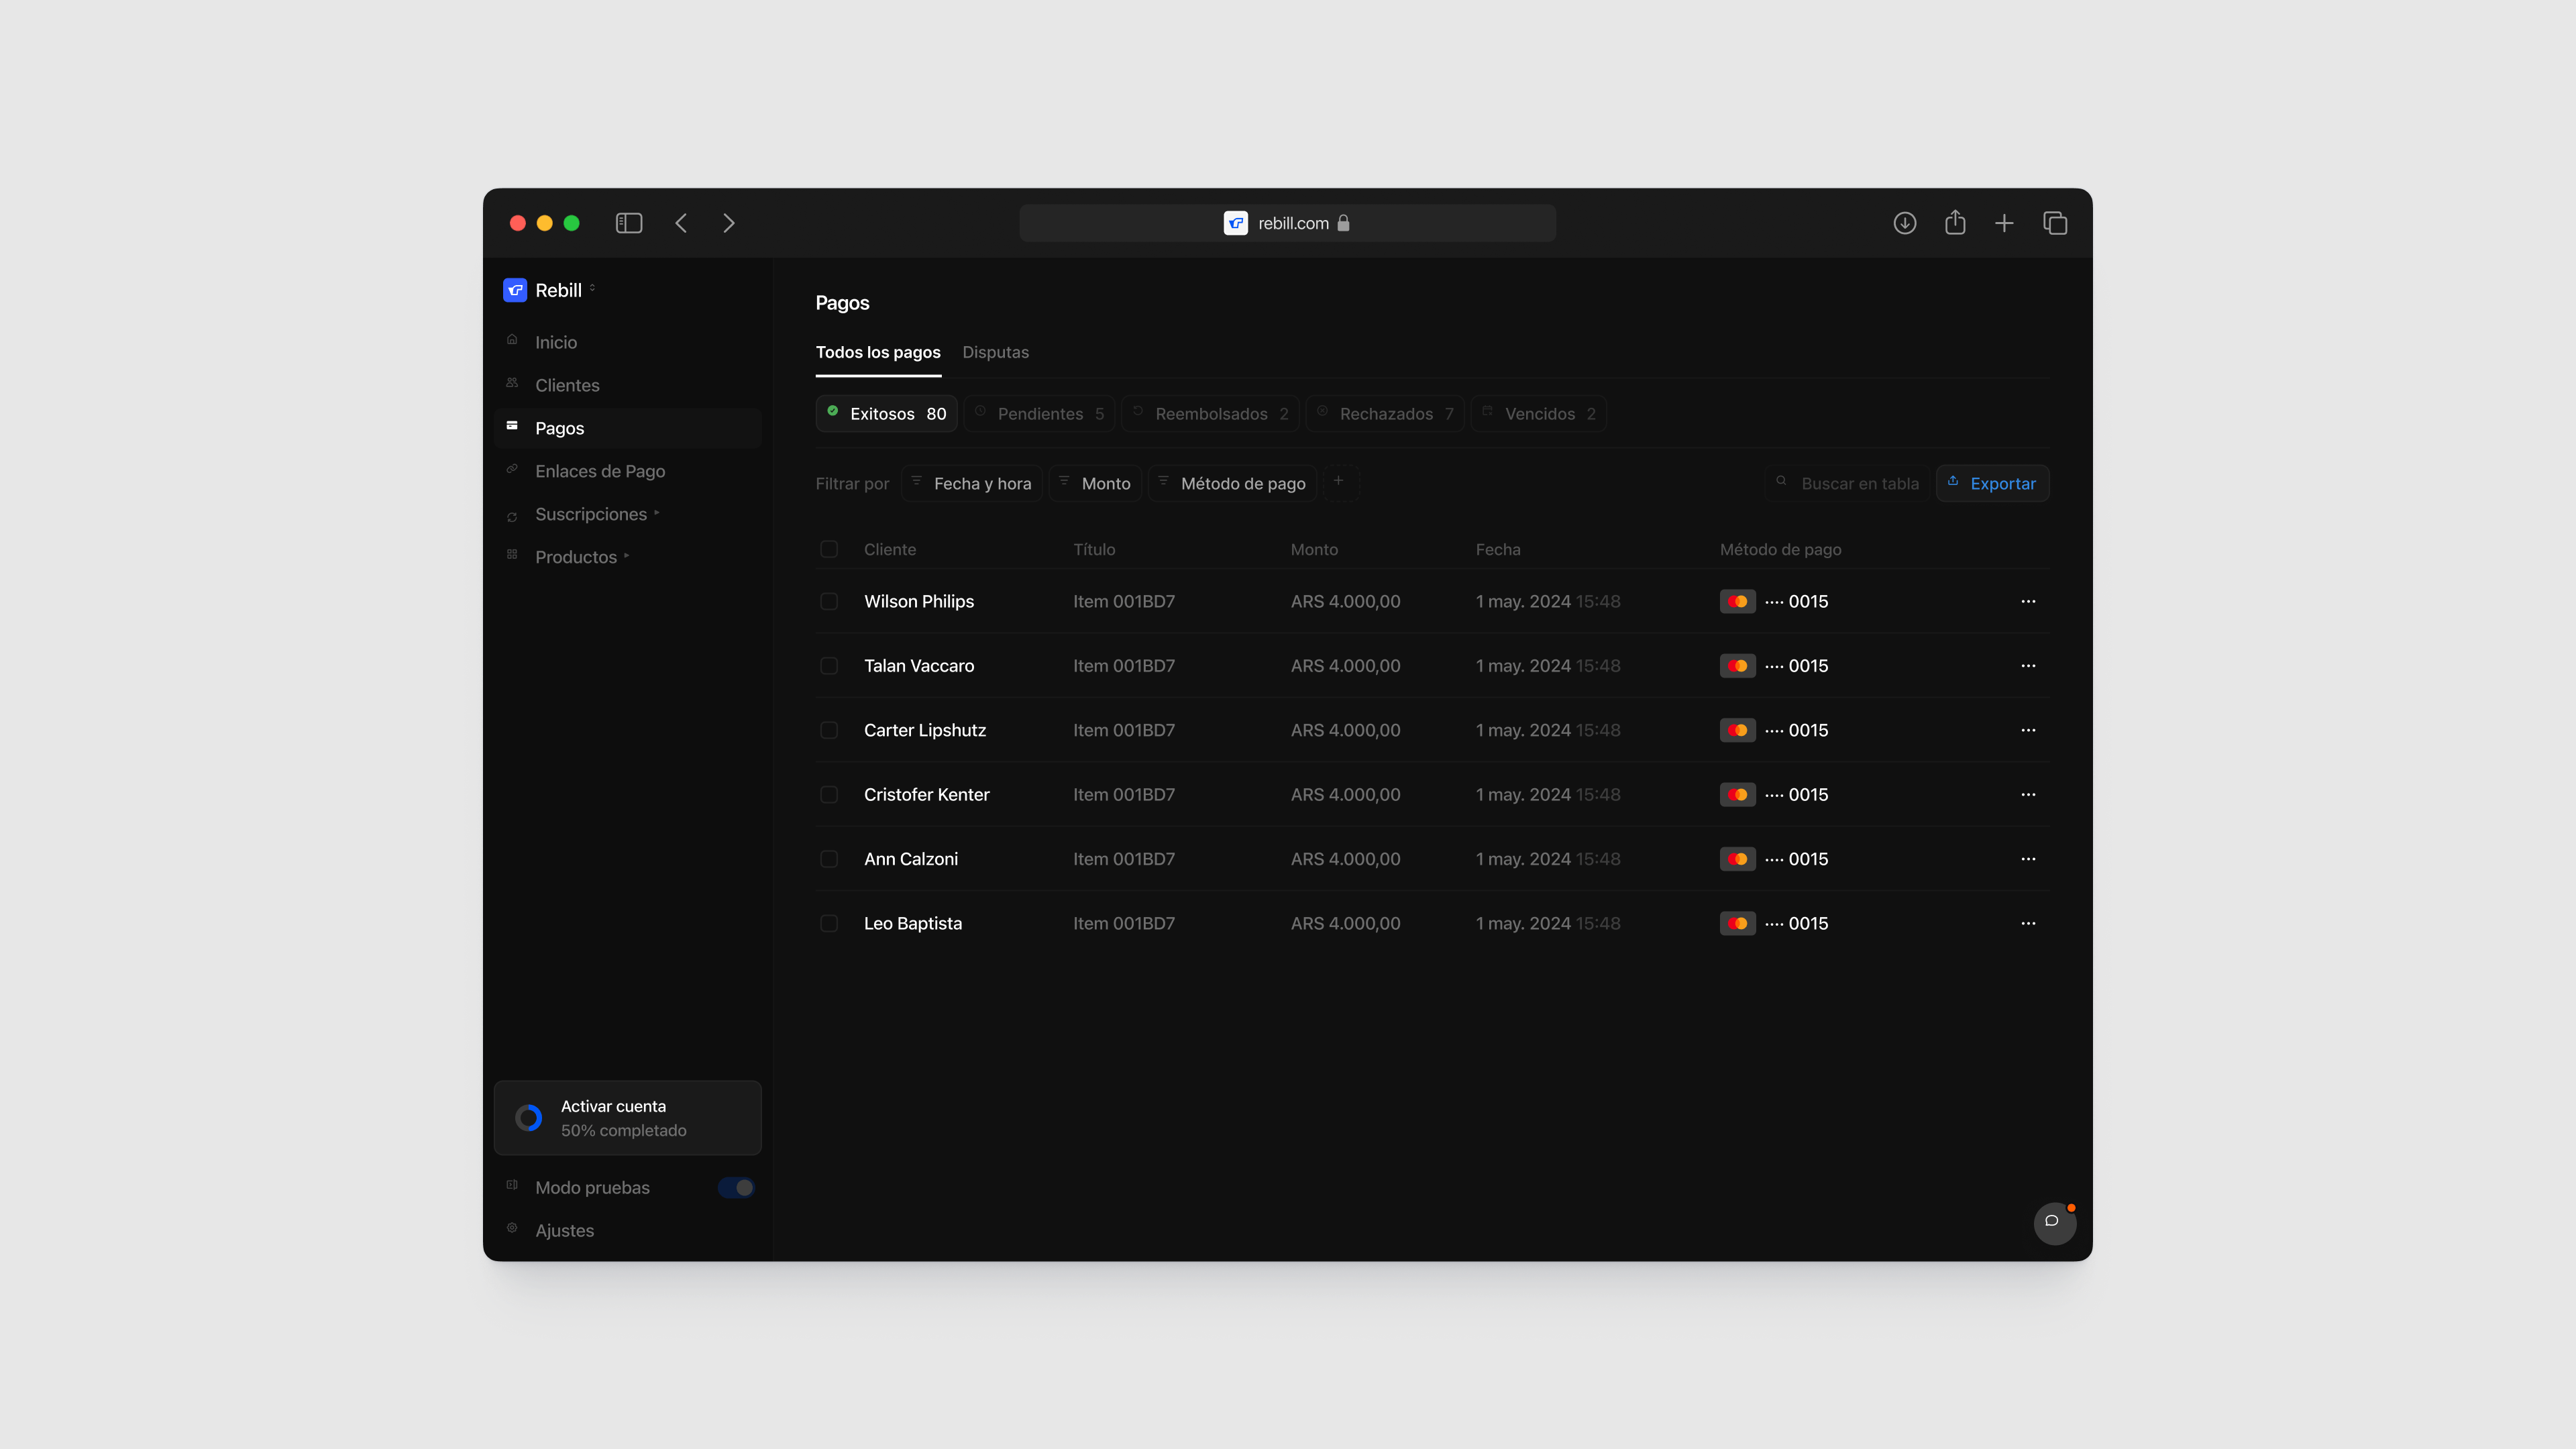Click the Mastercard icon in Wilson Philips row

click(x=1738, y=601)
